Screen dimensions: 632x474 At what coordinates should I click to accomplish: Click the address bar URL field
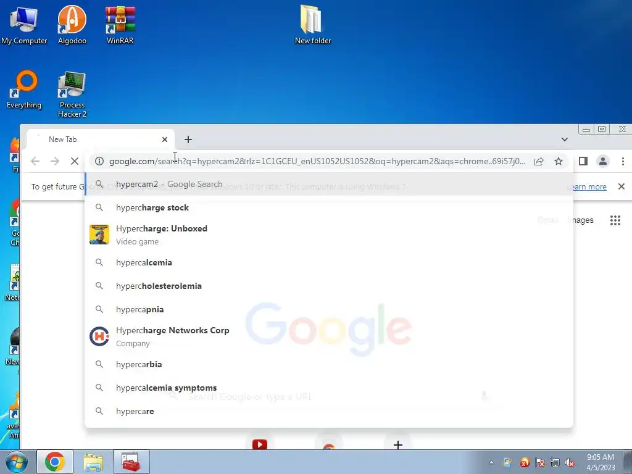point(317,161)
